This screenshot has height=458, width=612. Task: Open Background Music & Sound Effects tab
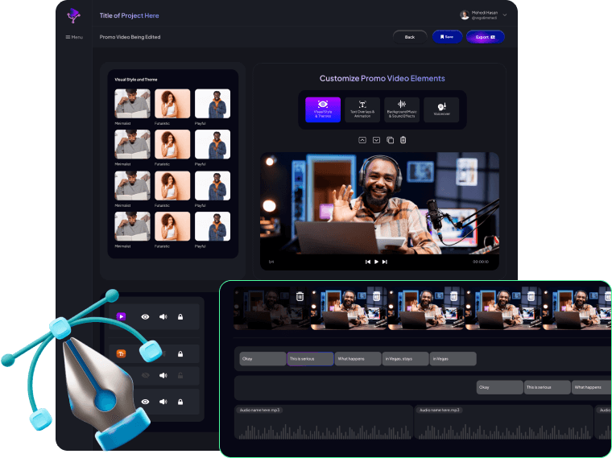(x=402, y=109)
